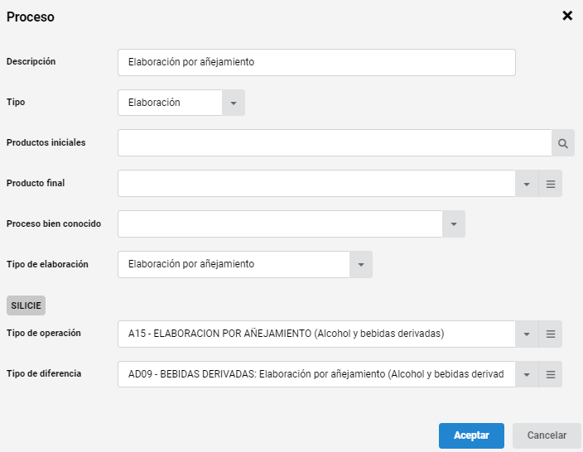Click the empty Producto final field
The height and width of the screenshot is (452, 583).
click(x=316, y=184)
